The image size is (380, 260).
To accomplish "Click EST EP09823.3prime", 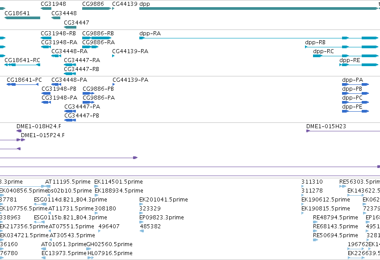I will (141, 222).
